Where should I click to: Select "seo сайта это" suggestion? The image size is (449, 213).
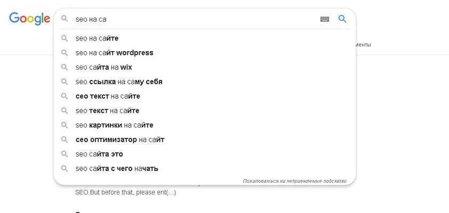click(99, 154)
